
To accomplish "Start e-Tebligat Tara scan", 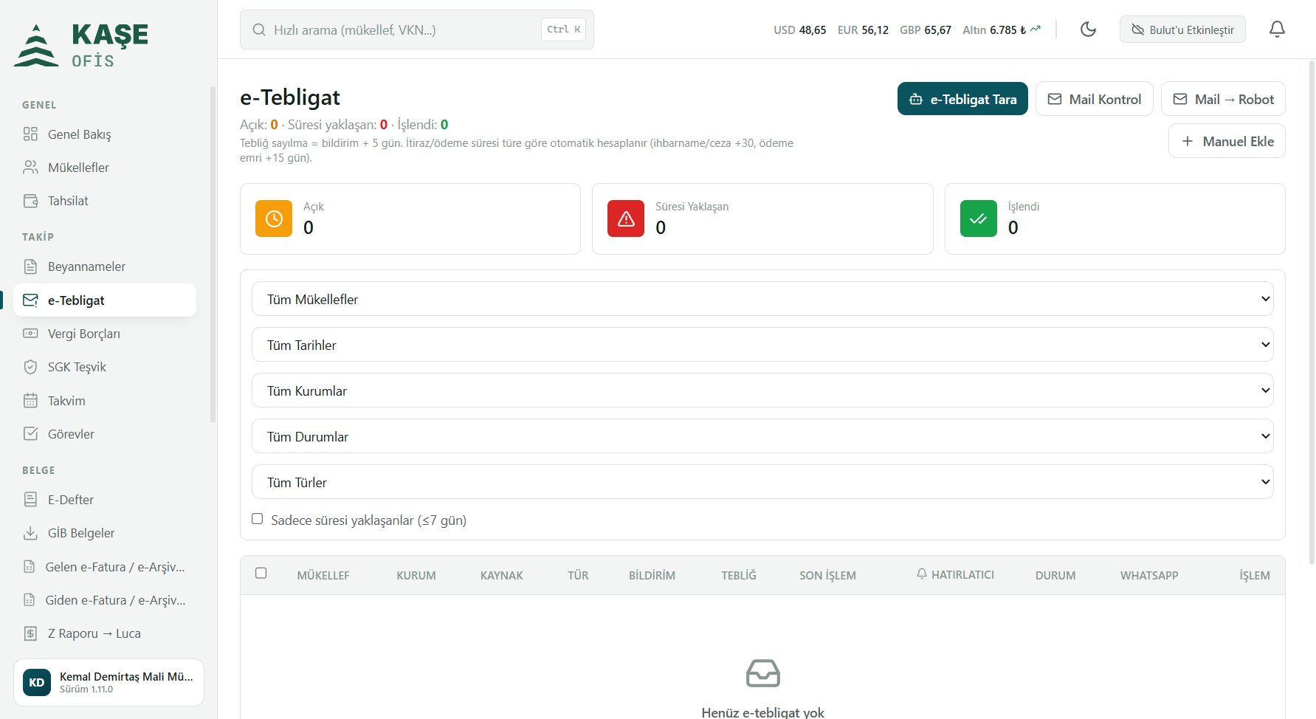I will [x=962, y=99].
